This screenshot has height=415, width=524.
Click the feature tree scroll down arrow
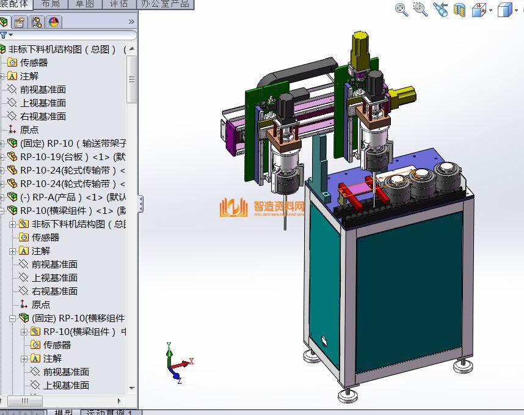pyautogui.click(x=132, y=388)
